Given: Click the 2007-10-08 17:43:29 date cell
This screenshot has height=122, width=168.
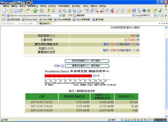Looking at the screenshot, I should point(41,106).
